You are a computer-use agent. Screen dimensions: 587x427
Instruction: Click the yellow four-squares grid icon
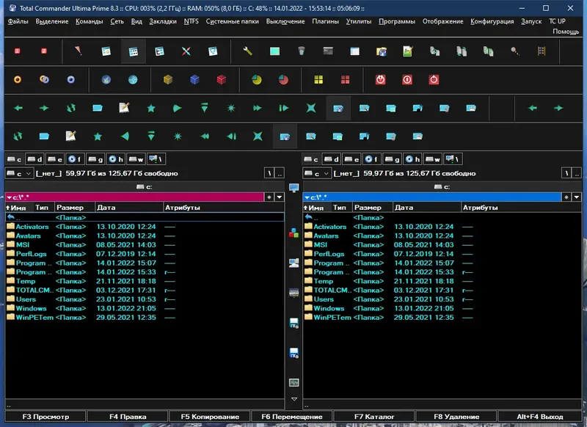[318, 79]
